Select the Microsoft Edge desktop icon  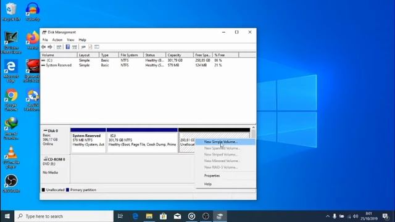tap(11, 71)
